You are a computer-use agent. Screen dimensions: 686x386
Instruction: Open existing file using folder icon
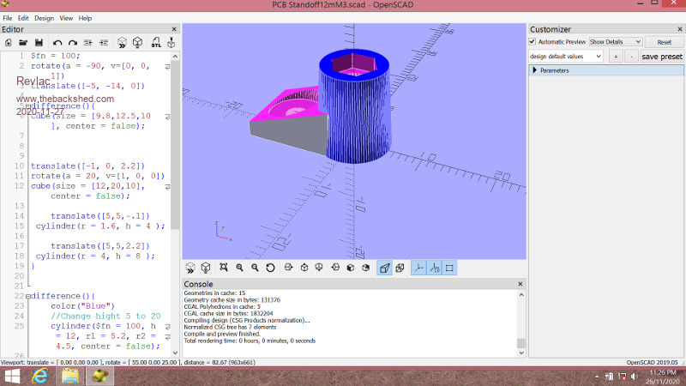pos(24,42)
